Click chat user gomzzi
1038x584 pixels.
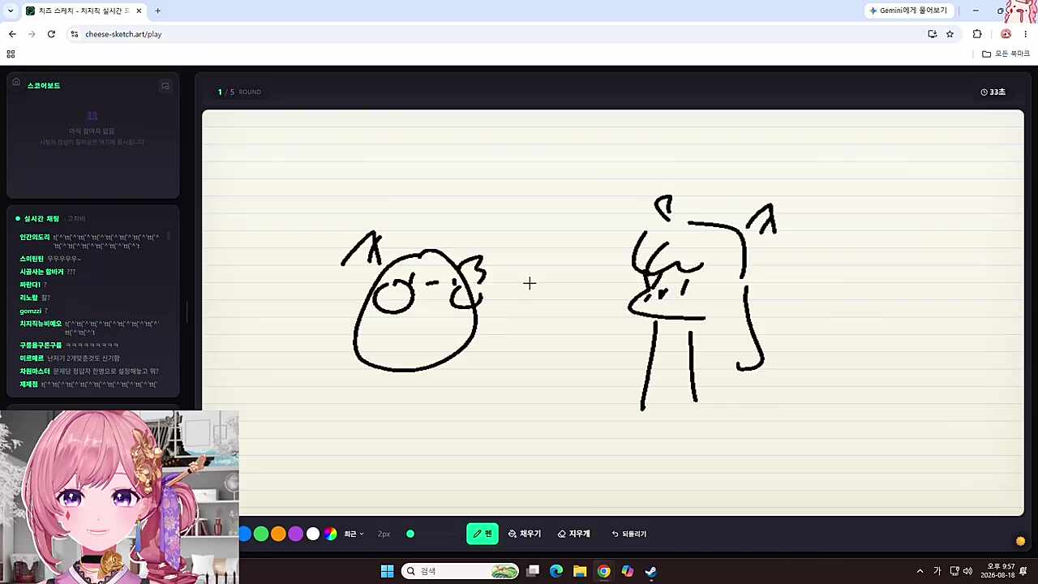pyautogui.click(x=30, y=311)
